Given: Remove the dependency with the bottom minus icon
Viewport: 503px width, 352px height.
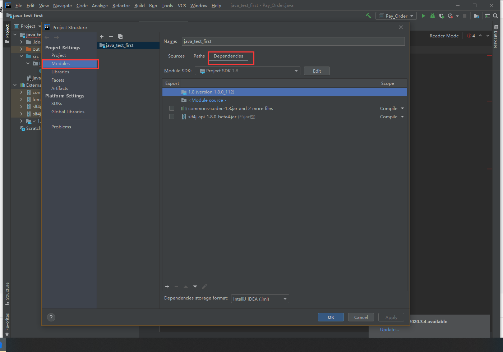Looking at the screenshot, I should (176, 287).
